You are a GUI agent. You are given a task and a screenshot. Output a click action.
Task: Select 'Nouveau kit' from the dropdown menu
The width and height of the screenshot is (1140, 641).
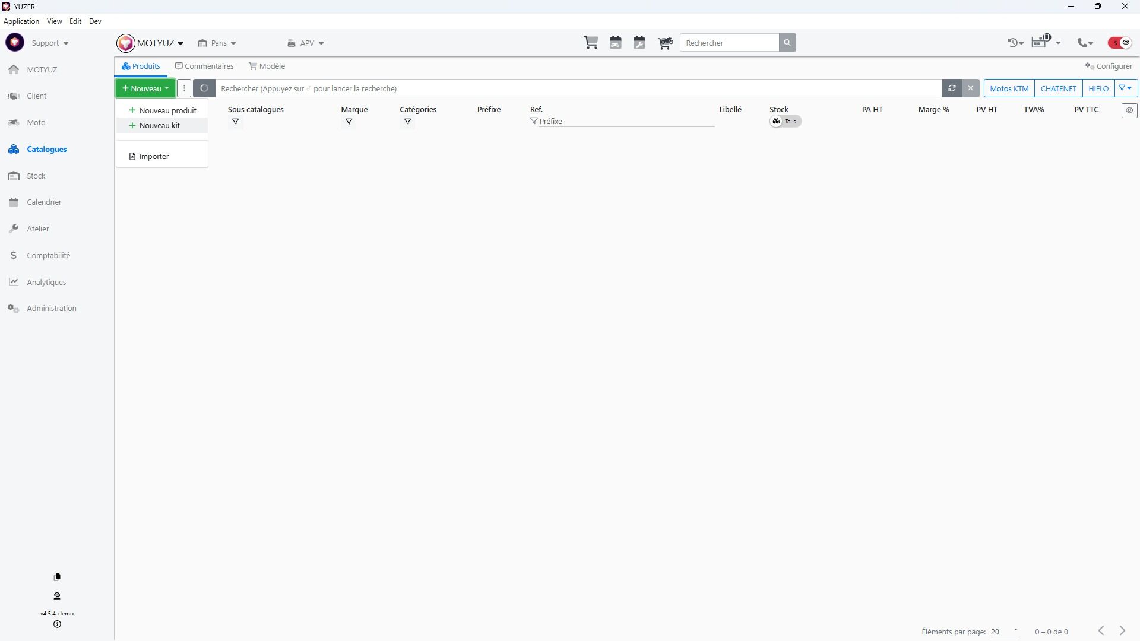[159, 125]
